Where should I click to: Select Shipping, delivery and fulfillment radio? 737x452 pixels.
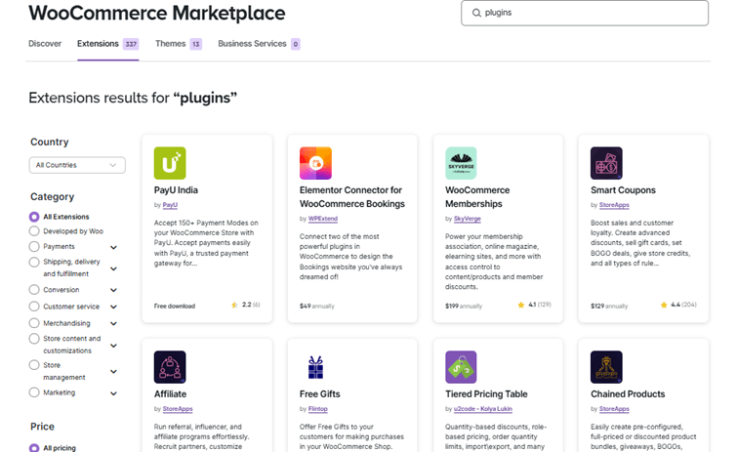pos(34,262)
